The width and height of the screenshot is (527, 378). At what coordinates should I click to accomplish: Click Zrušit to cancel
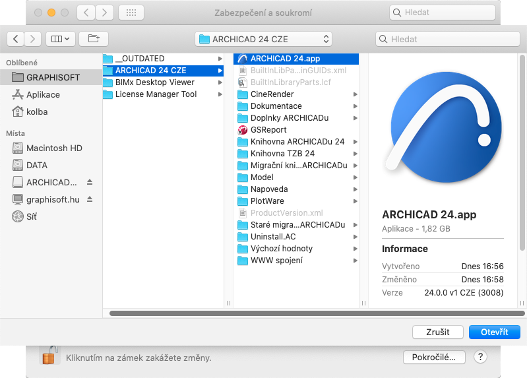[x=437, y=332]
